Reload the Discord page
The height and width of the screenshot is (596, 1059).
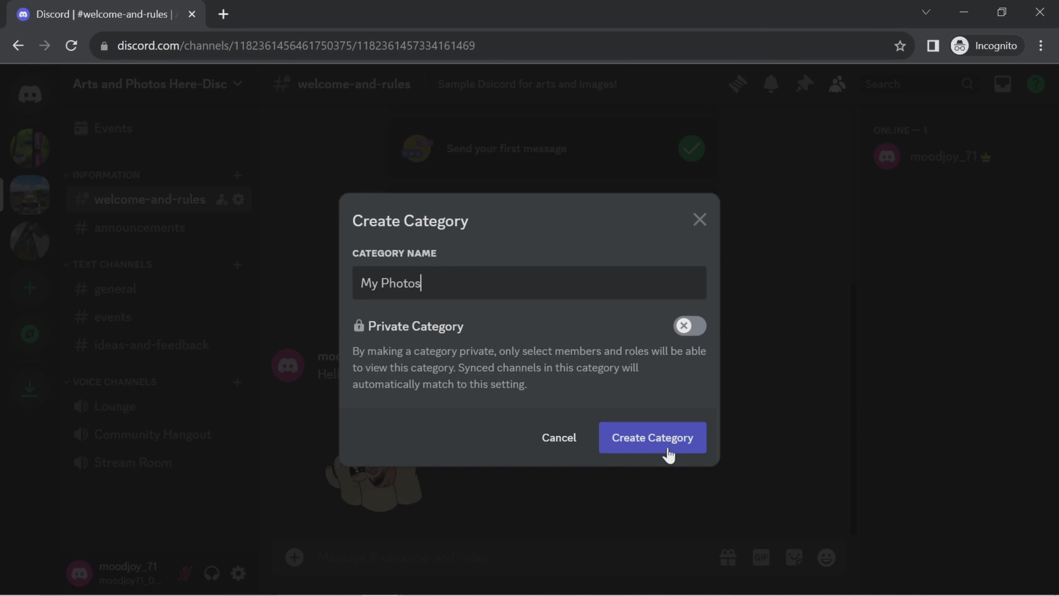(71, 46)
